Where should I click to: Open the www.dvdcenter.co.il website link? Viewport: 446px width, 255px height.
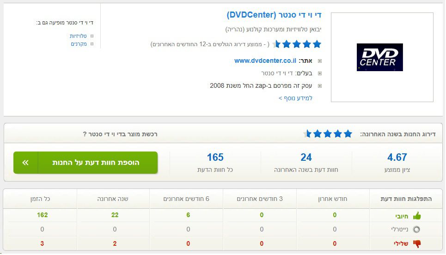tap(265, 61)
